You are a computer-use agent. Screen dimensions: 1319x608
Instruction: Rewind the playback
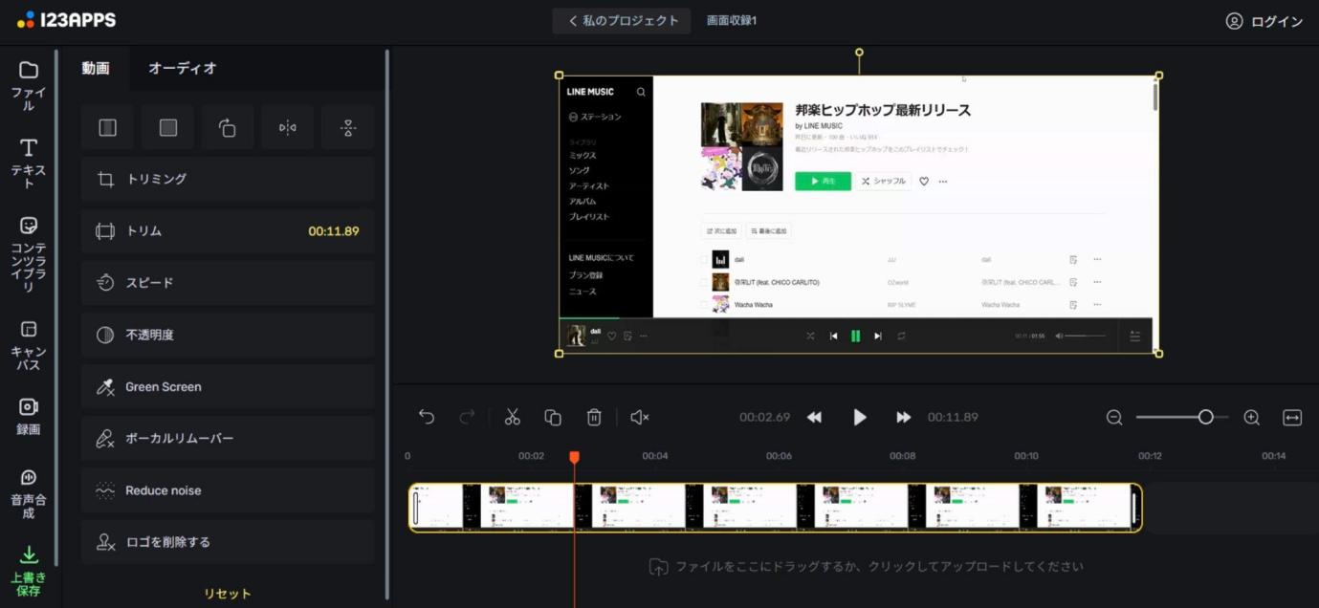[814, 417]
